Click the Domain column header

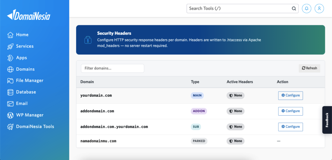tap(87, 82)
